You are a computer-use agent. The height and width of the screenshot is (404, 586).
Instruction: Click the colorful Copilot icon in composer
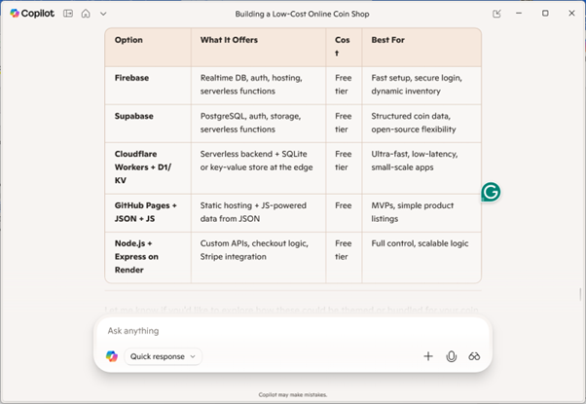point(112,356)
